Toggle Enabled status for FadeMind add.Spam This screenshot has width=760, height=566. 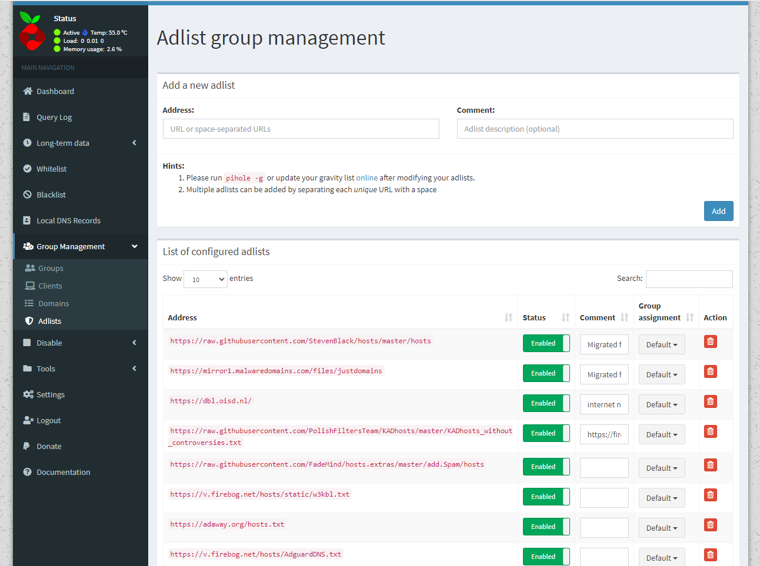click(x=546, y=467)
